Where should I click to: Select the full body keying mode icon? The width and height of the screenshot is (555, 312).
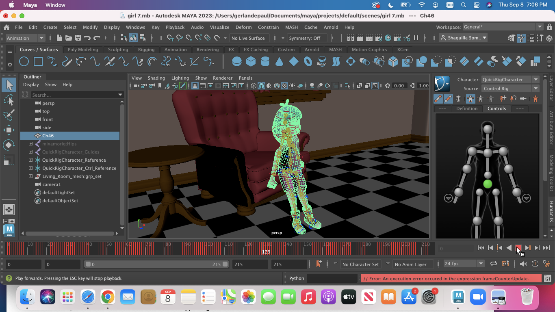pos(470,98)
